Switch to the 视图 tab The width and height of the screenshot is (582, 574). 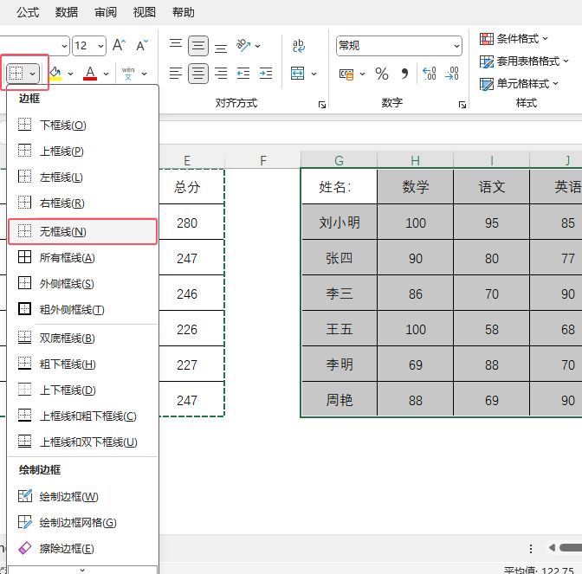[145, 12]
